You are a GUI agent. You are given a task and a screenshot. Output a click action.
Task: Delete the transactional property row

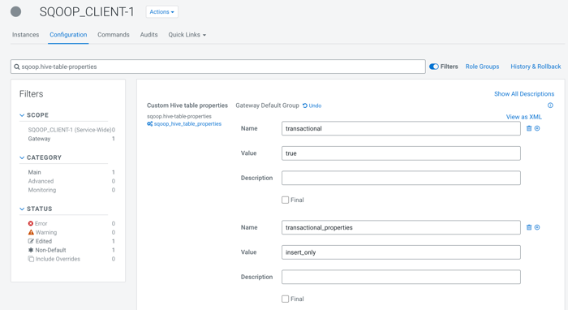529,128
